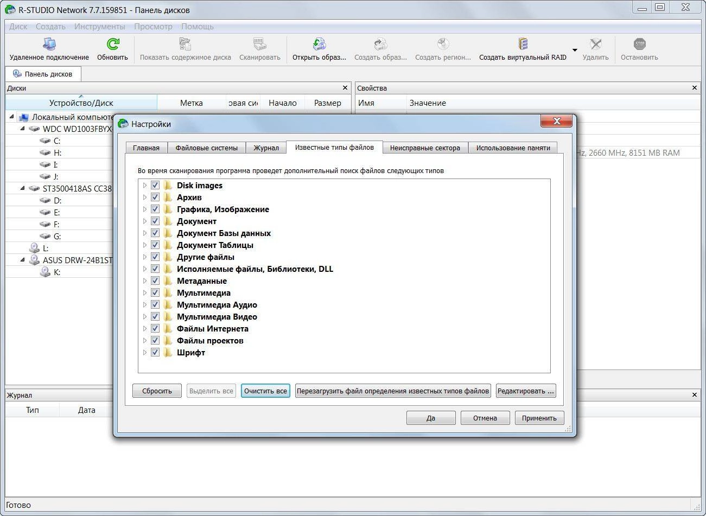Click Перезагрузить файл определения известных типов button
The height and width of the screenshot is (516, 706).
[393, 391]
